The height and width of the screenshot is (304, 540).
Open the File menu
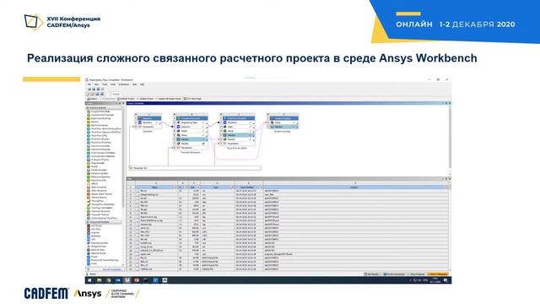89,84
